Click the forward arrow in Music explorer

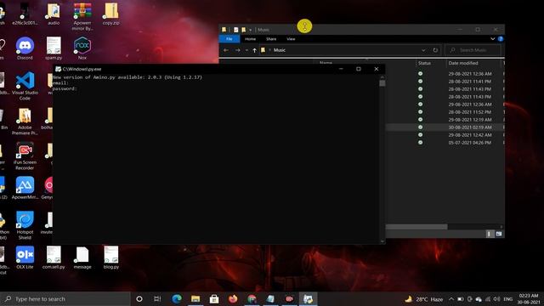click(x=238, y=50)
